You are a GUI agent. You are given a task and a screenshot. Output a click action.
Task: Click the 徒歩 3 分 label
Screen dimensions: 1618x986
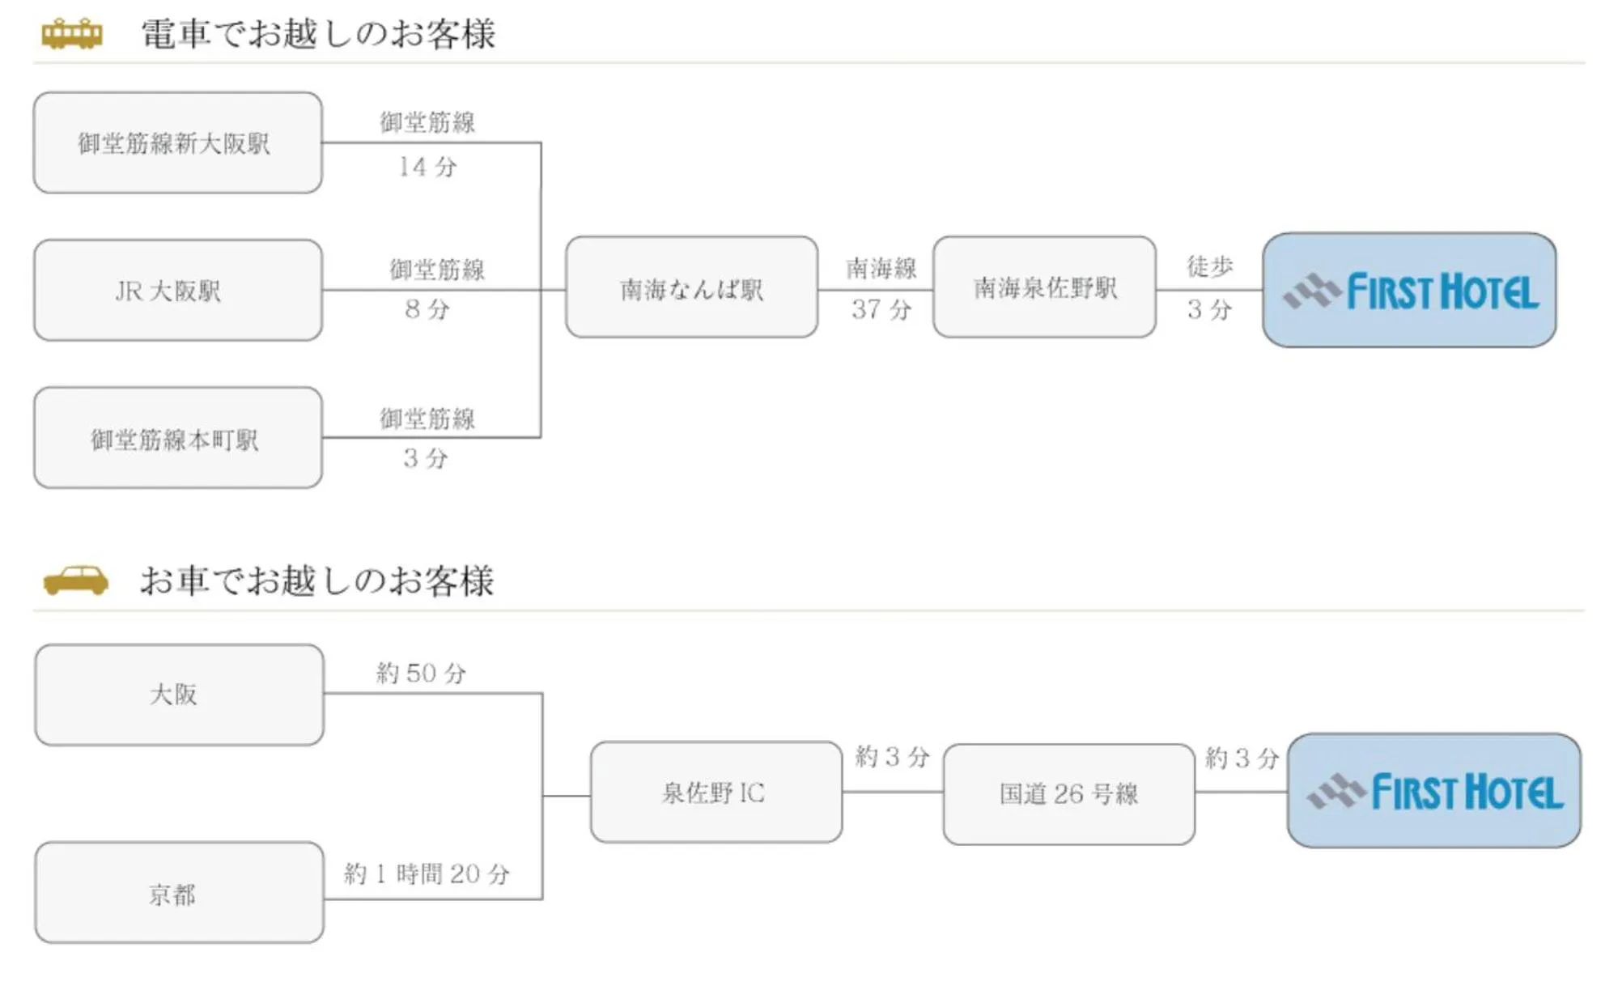click(1209, 287)
